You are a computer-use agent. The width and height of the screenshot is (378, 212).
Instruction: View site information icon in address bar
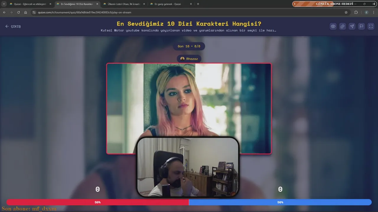pos(34,12)
